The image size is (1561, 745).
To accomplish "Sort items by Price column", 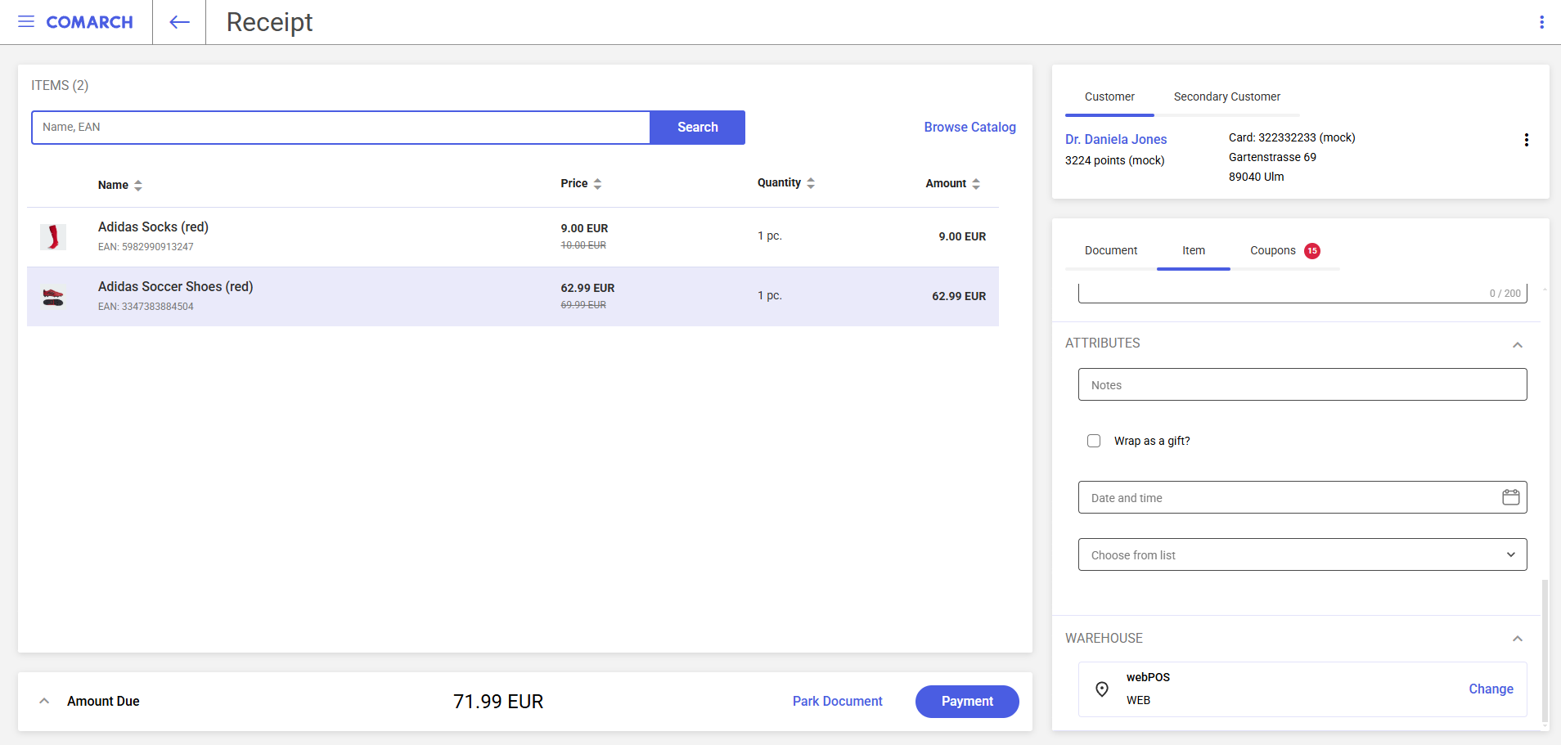I will [581, 183].
